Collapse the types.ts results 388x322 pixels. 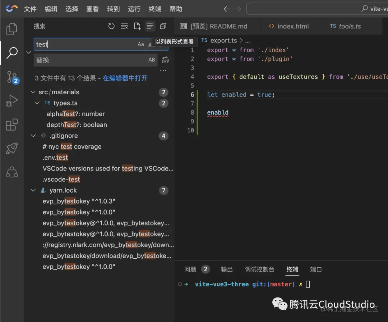click(37, 103)
